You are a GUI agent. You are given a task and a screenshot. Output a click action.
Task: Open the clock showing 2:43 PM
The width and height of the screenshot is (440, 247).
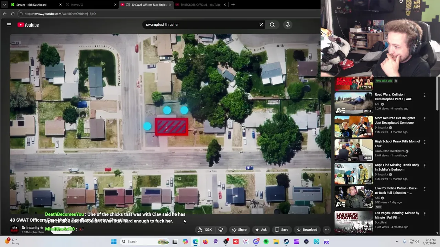430,242
